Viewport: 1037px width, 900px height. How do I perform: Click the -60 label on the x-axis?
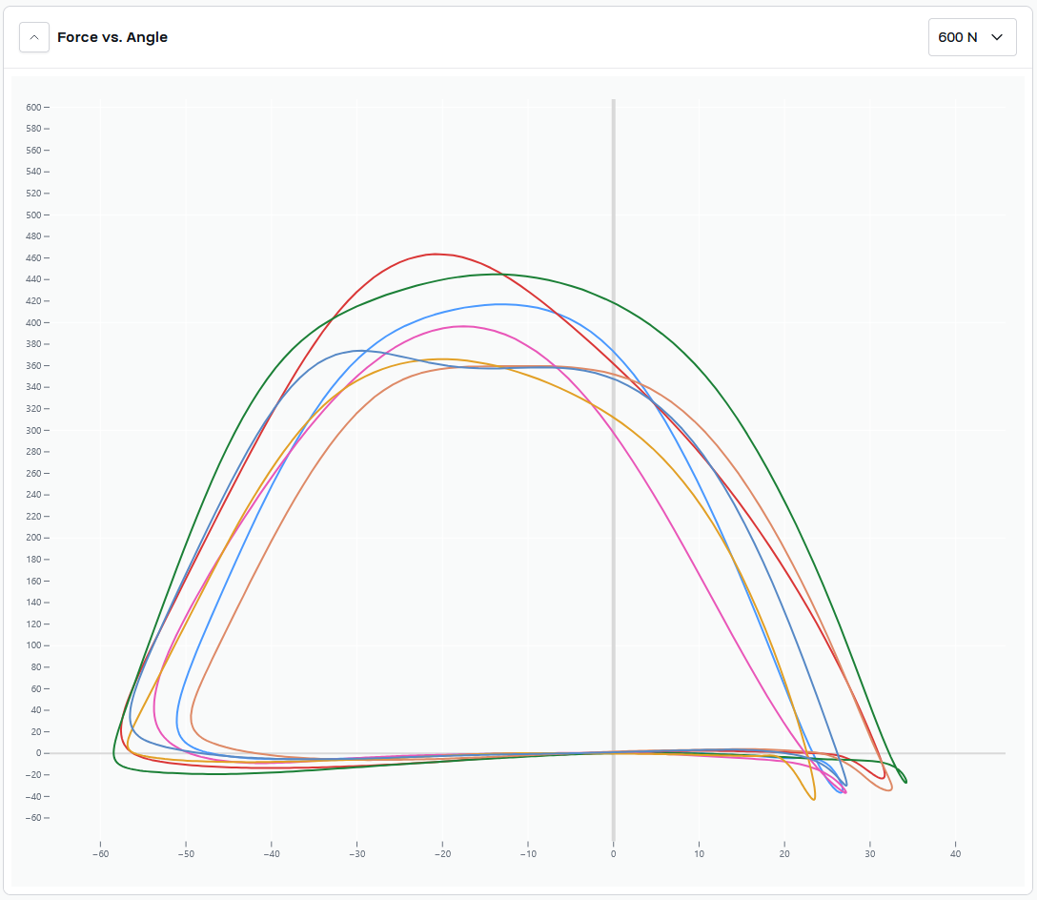coord(100,853)
